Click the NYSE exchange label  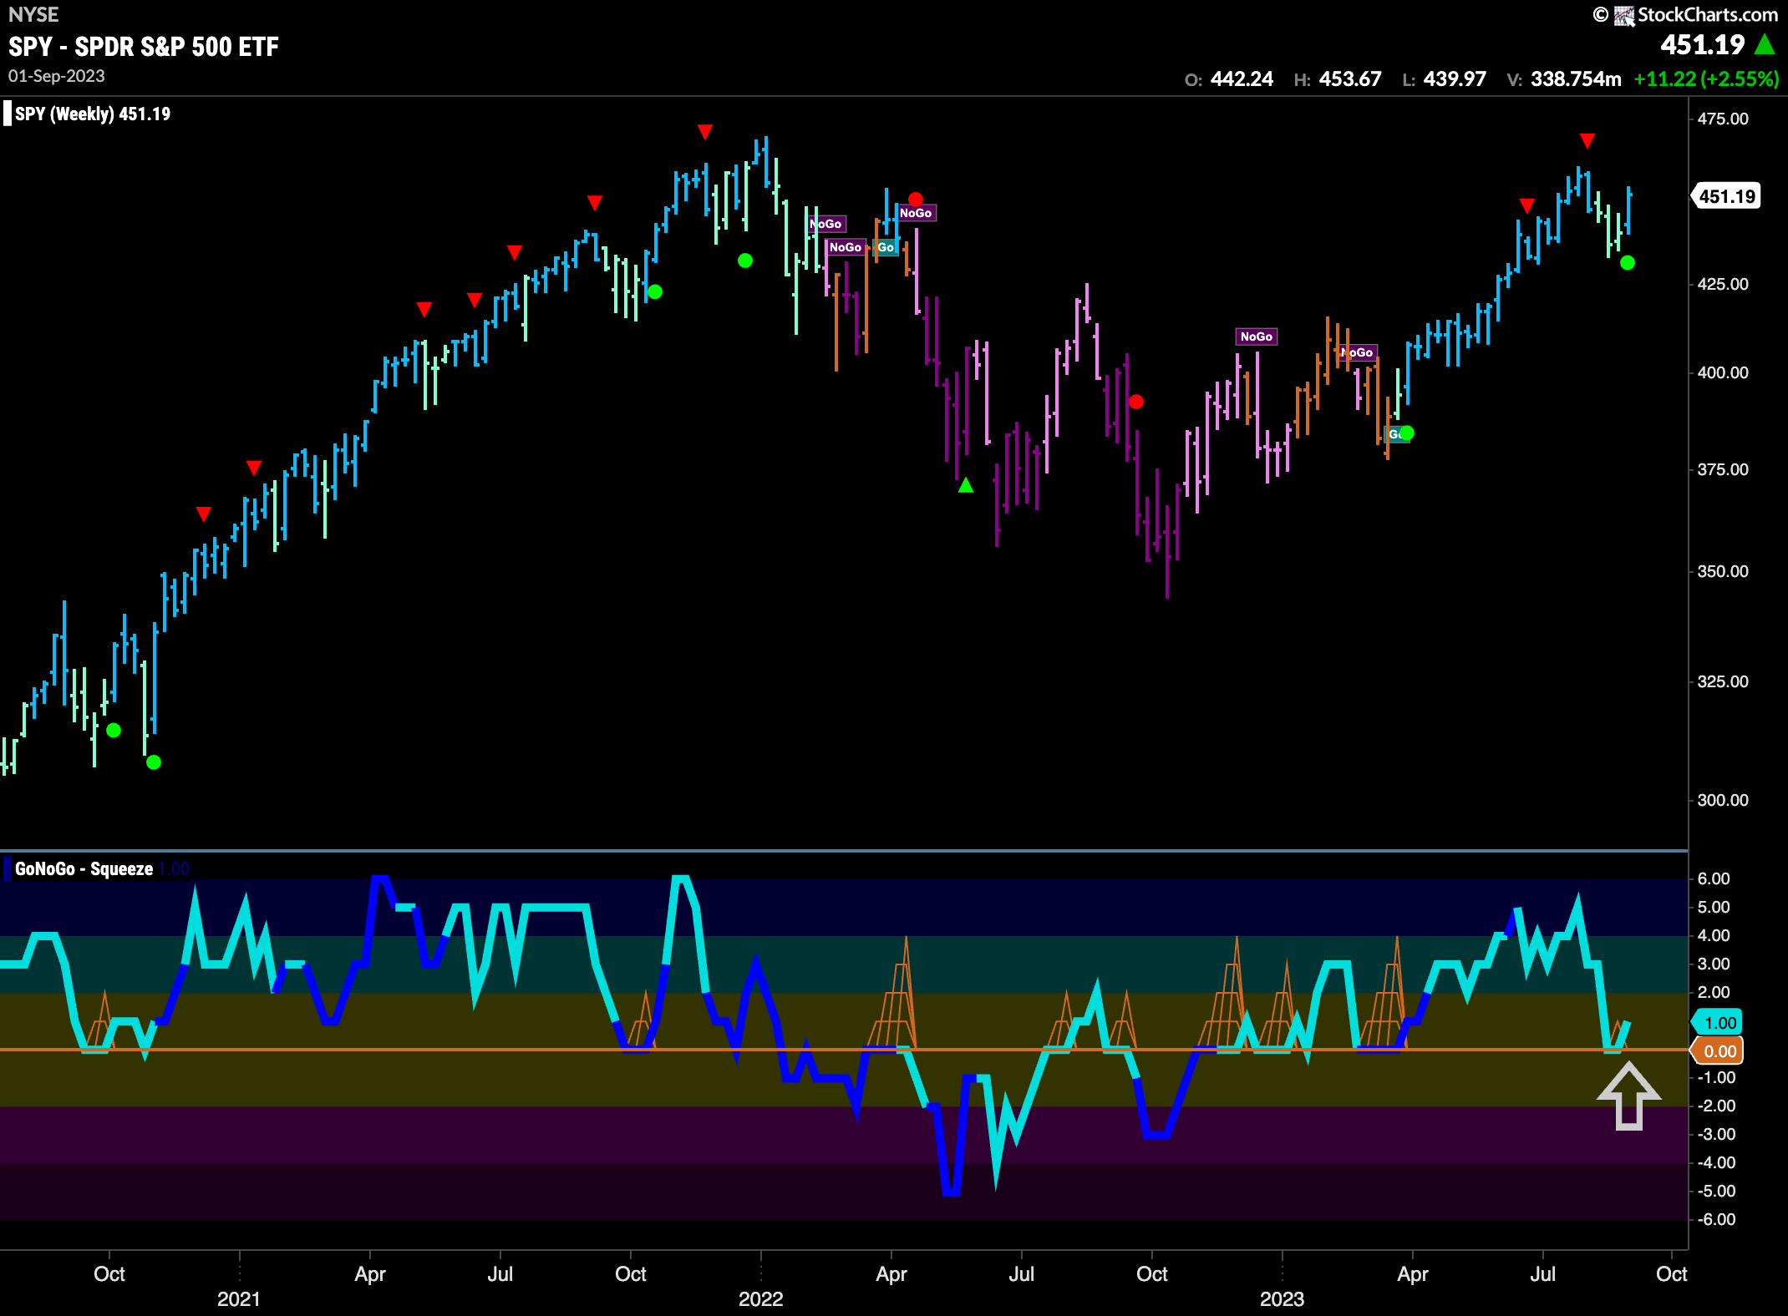point(33,14)
